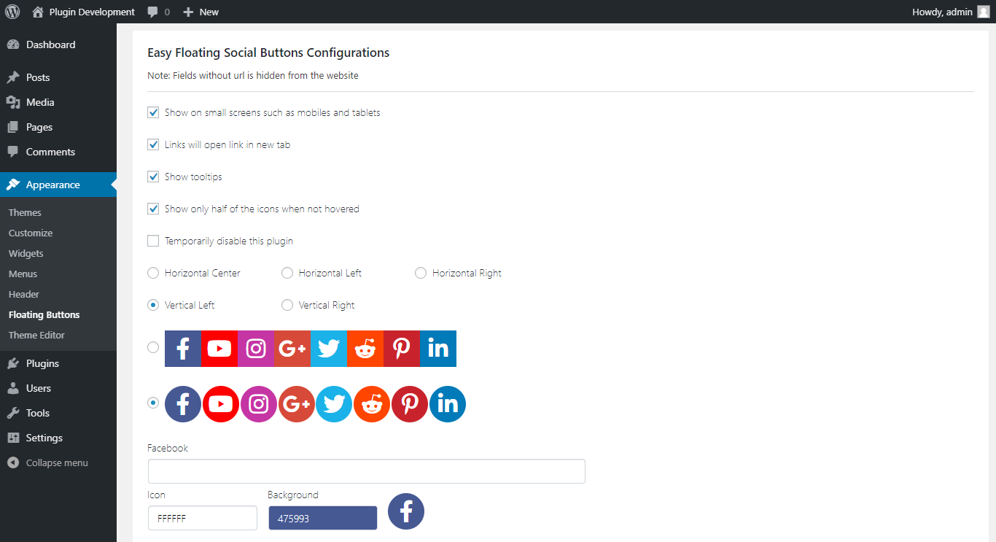Select the Horizontal Center radio option
Image resolution: width=996 pixels, height=542 pixels.
153,273
